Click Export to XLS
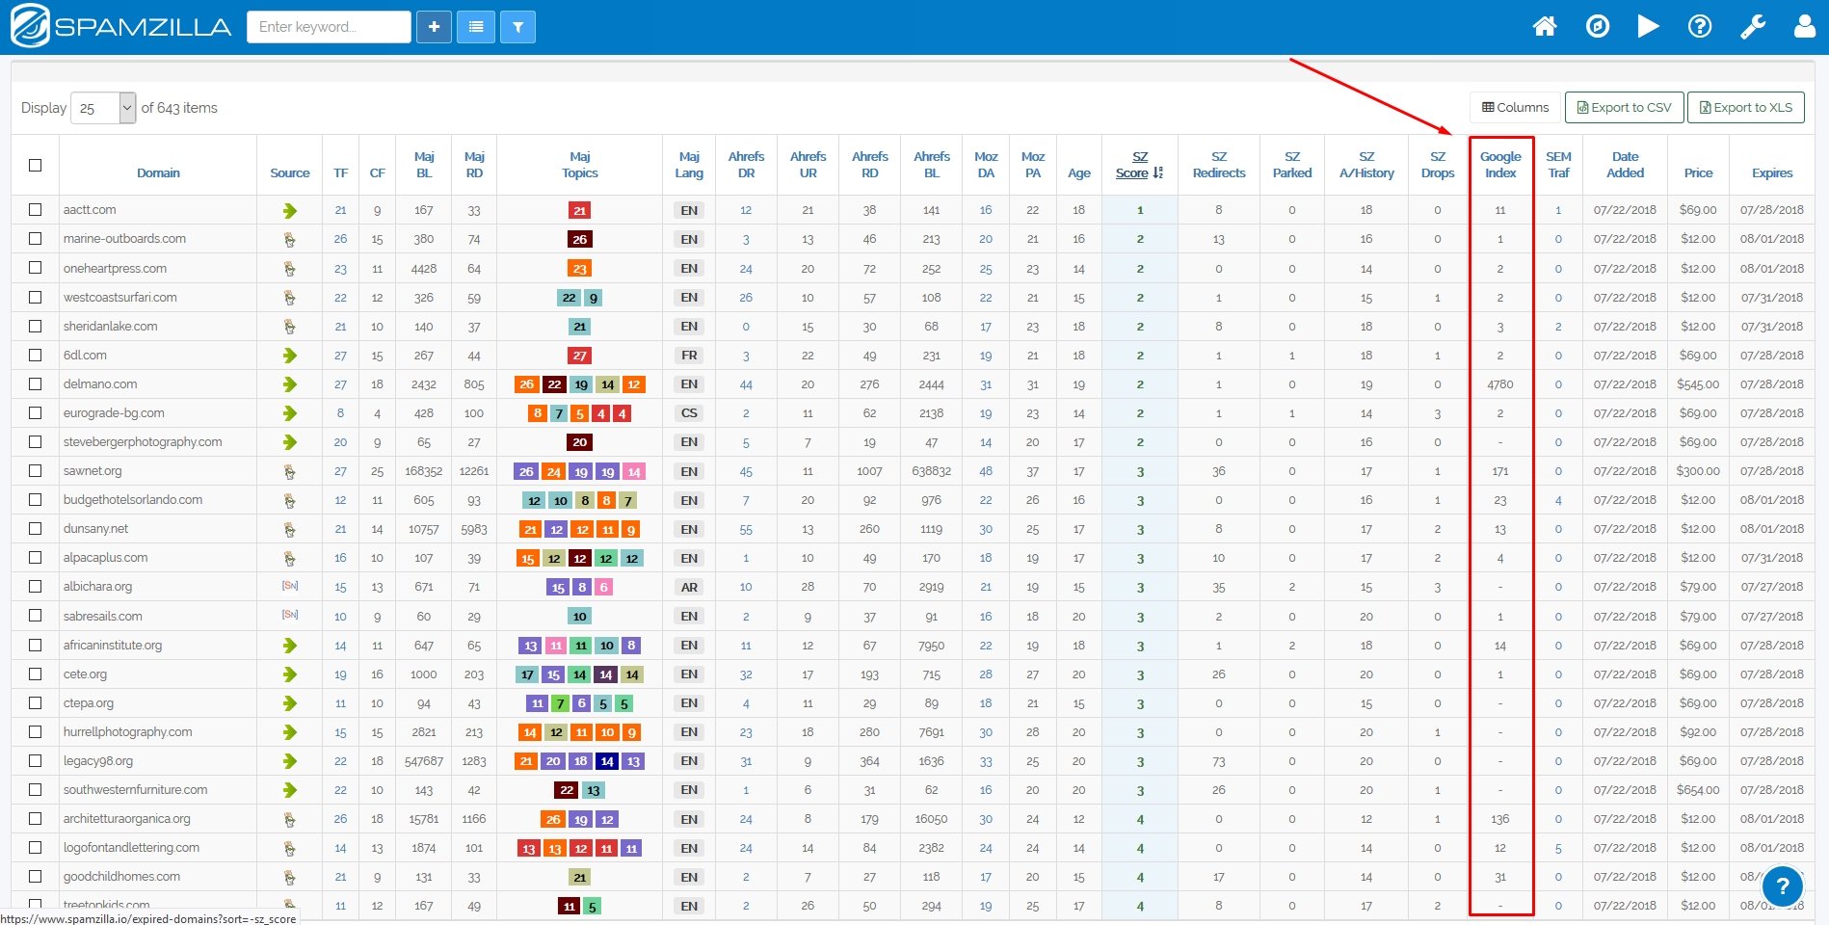Image resolution: width=1829 pixels, height=925 pixels. pos(1746,108)
